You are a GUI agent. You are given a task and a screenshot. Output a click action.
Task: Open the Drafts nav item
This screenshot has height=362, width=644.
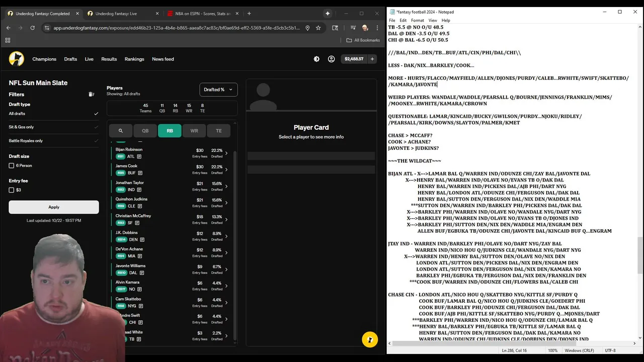click(x=70, y=59)
